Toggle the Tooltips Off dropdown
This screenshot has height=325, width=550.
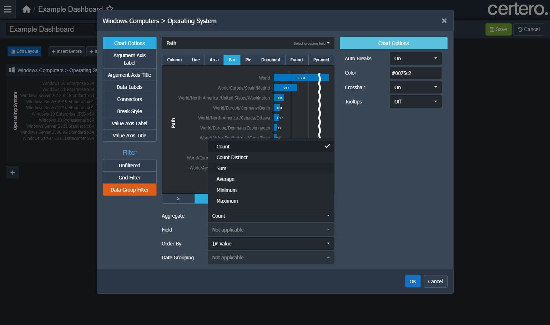pos(415,102)
